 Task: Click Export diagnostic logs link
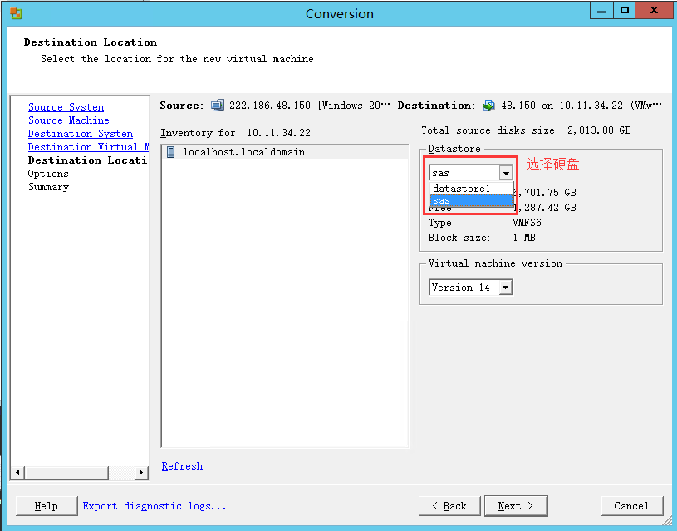(x=155, y=506)
